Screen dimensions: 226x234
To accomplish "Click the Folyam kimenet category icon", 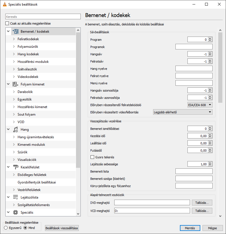I will (15, 84).
